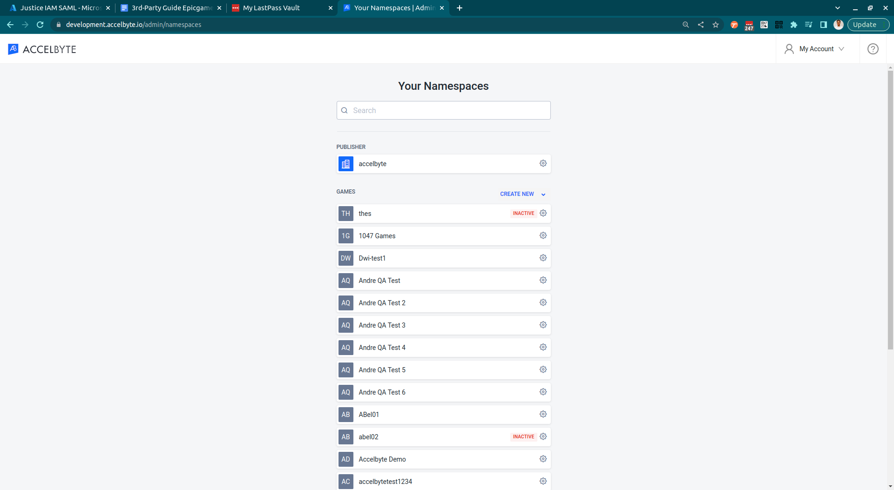Open the 1047 Games namespace
Screen dimensions: 894x490
click(x=443, y=236)
